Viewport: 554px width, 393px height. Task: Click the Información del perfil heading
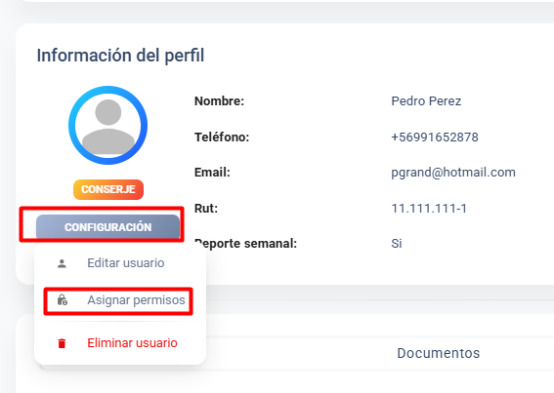click(x=120, y=56)
